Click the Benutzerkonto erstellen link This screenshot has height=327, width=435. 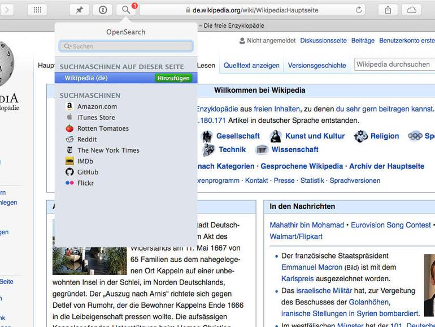click(x=407, y=41)
